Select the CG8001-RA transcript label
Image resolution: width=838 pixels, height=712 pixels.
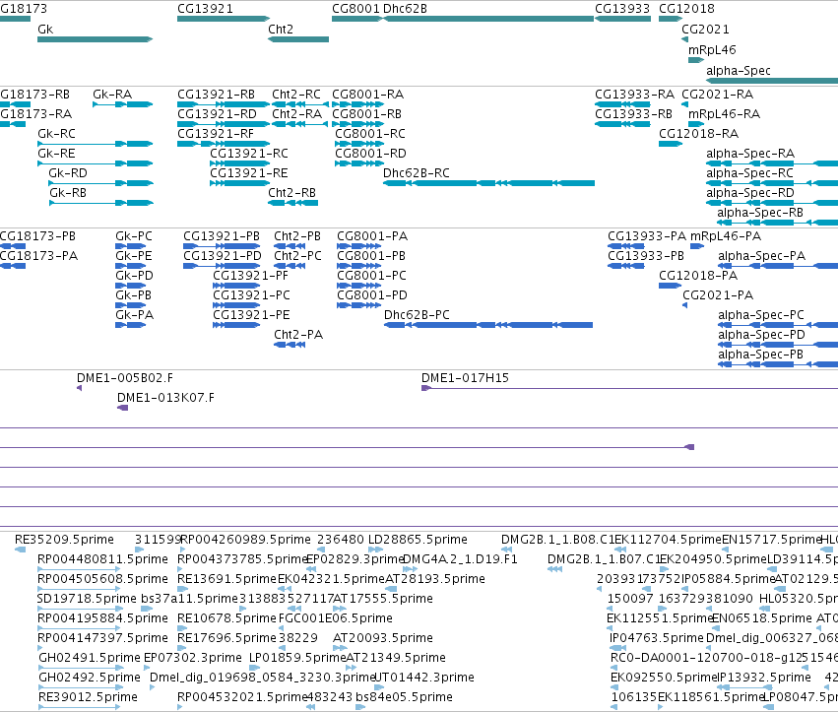pyautogui.click(x=367, y=95)
